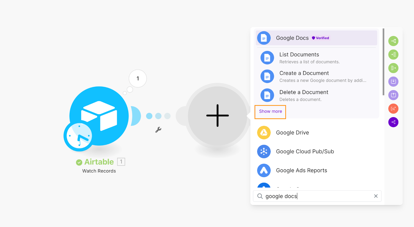
Task: Click the Verified badge
Action: point(320,38)
